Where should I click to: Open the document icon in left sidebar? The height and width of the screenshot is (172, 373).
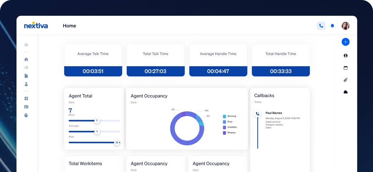pos(26,76)
